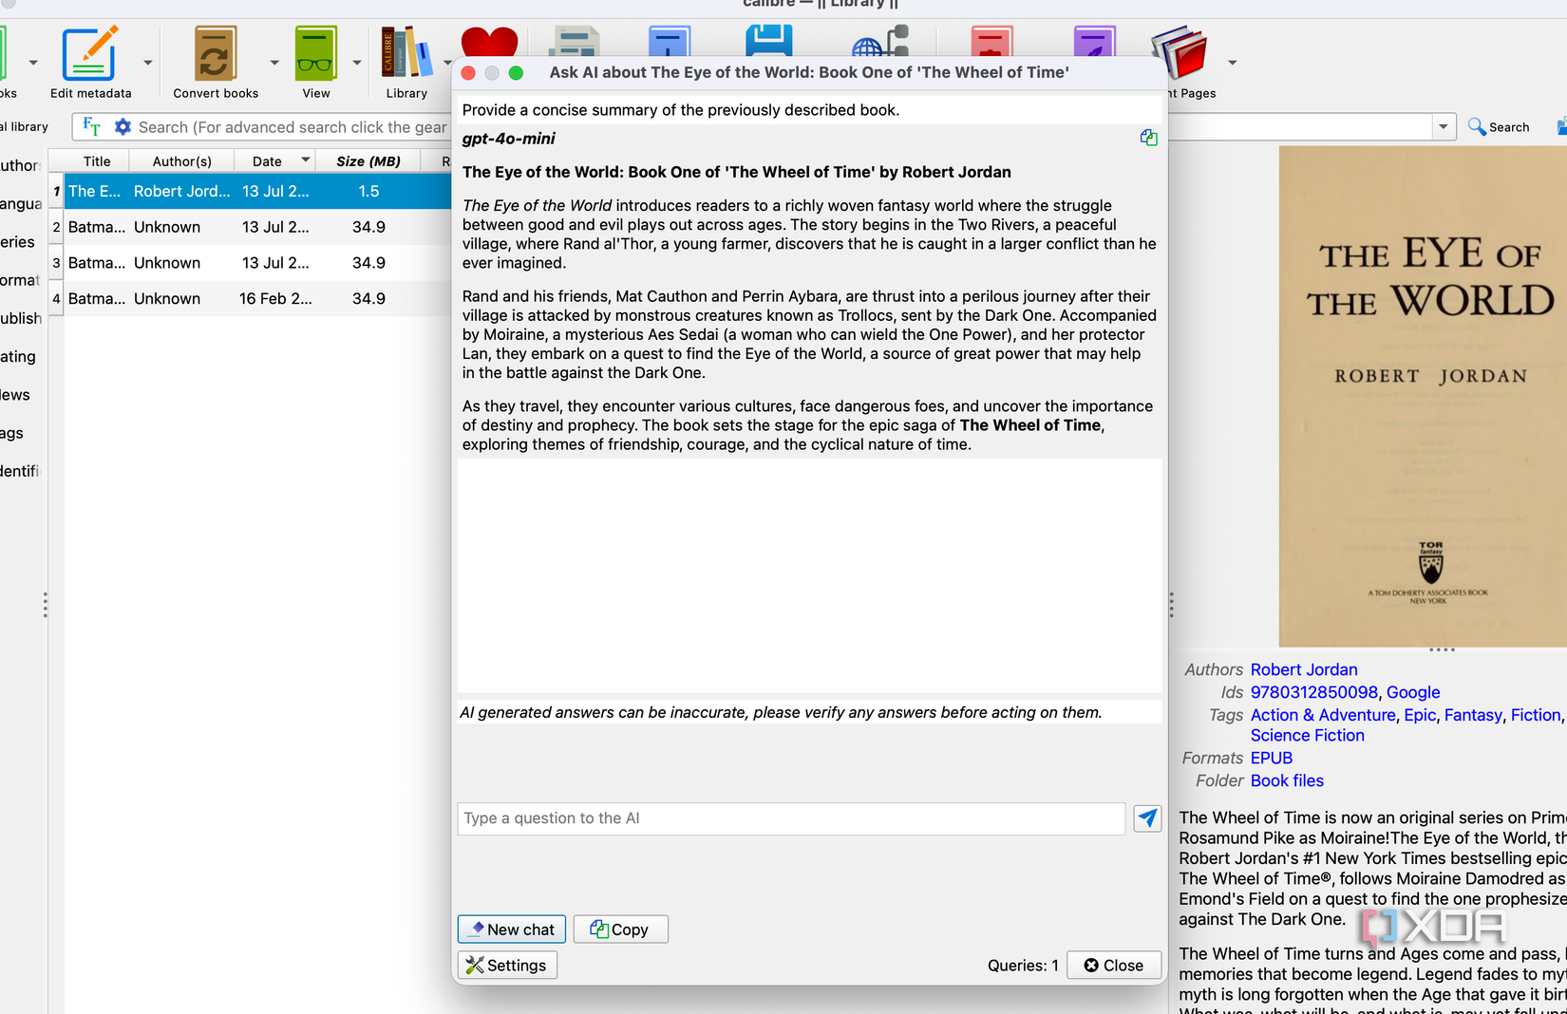Viewport: 1567px width, 1014px height.
Task: Expand Convert books dropdown arrow
Action: [x=274, y=63]
